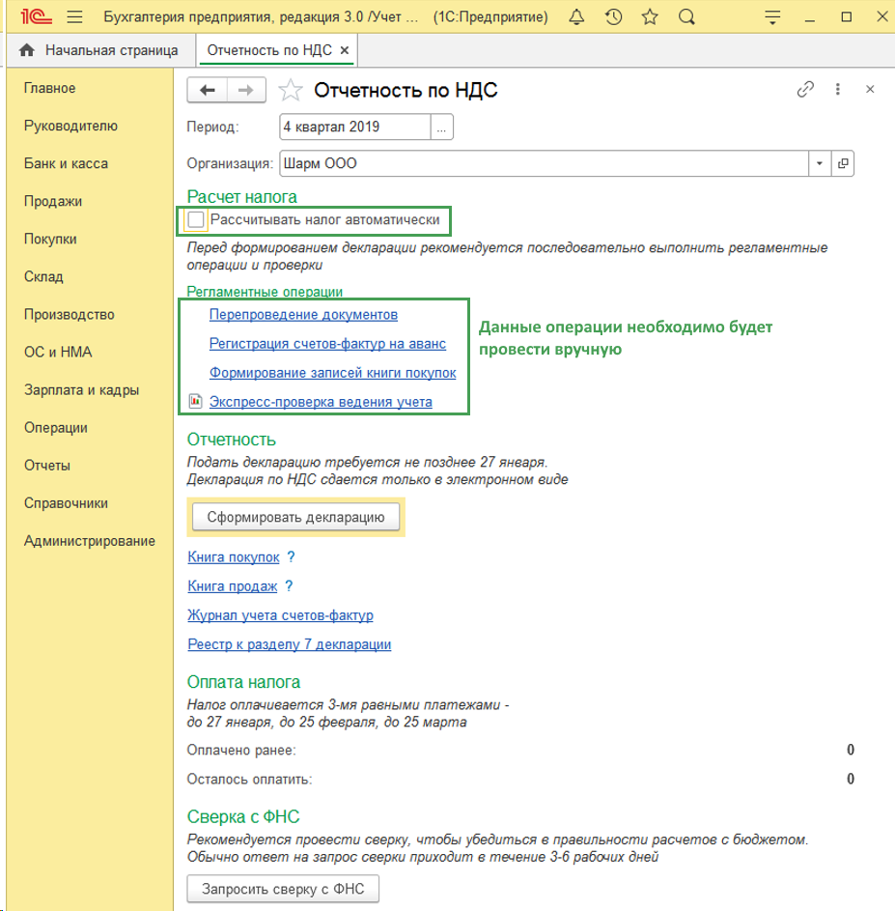Open the Банк и касса section
895x911 pixels.
click(67, 164)
